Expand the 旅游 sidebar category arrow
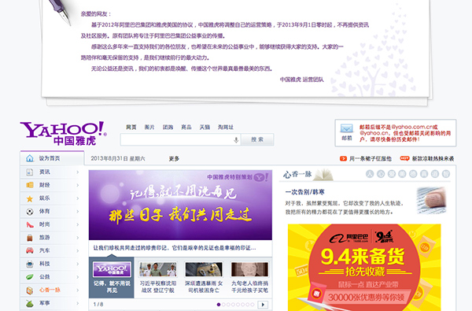 [x=78, y=238]
